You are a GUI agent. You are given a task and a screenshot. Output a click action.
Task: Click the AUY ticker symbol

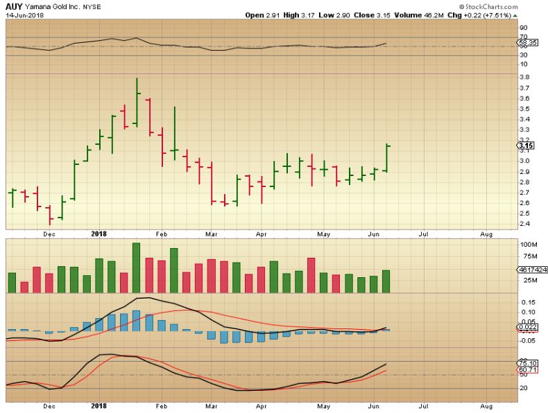(x=14, y=6)
